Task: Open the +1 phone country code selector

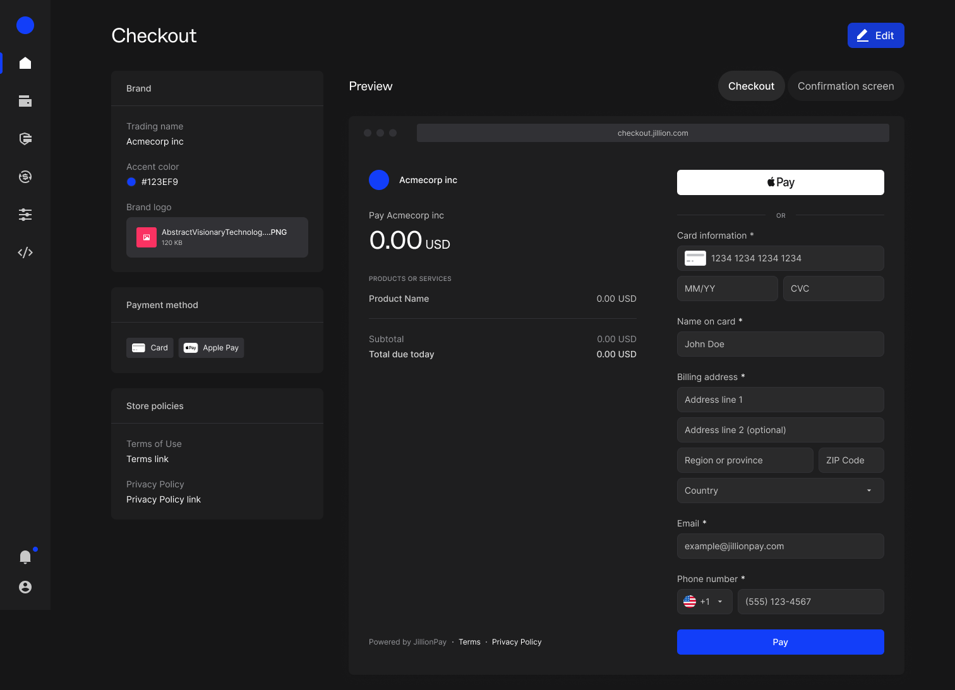Action: tap(704, 602)
